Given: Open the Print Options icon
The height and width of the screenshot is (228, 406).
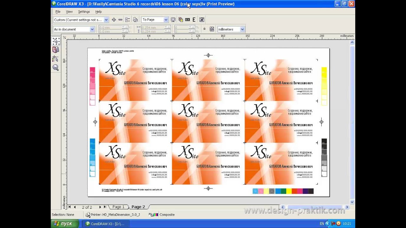Looking at the screenshot, I should point(128,20).
